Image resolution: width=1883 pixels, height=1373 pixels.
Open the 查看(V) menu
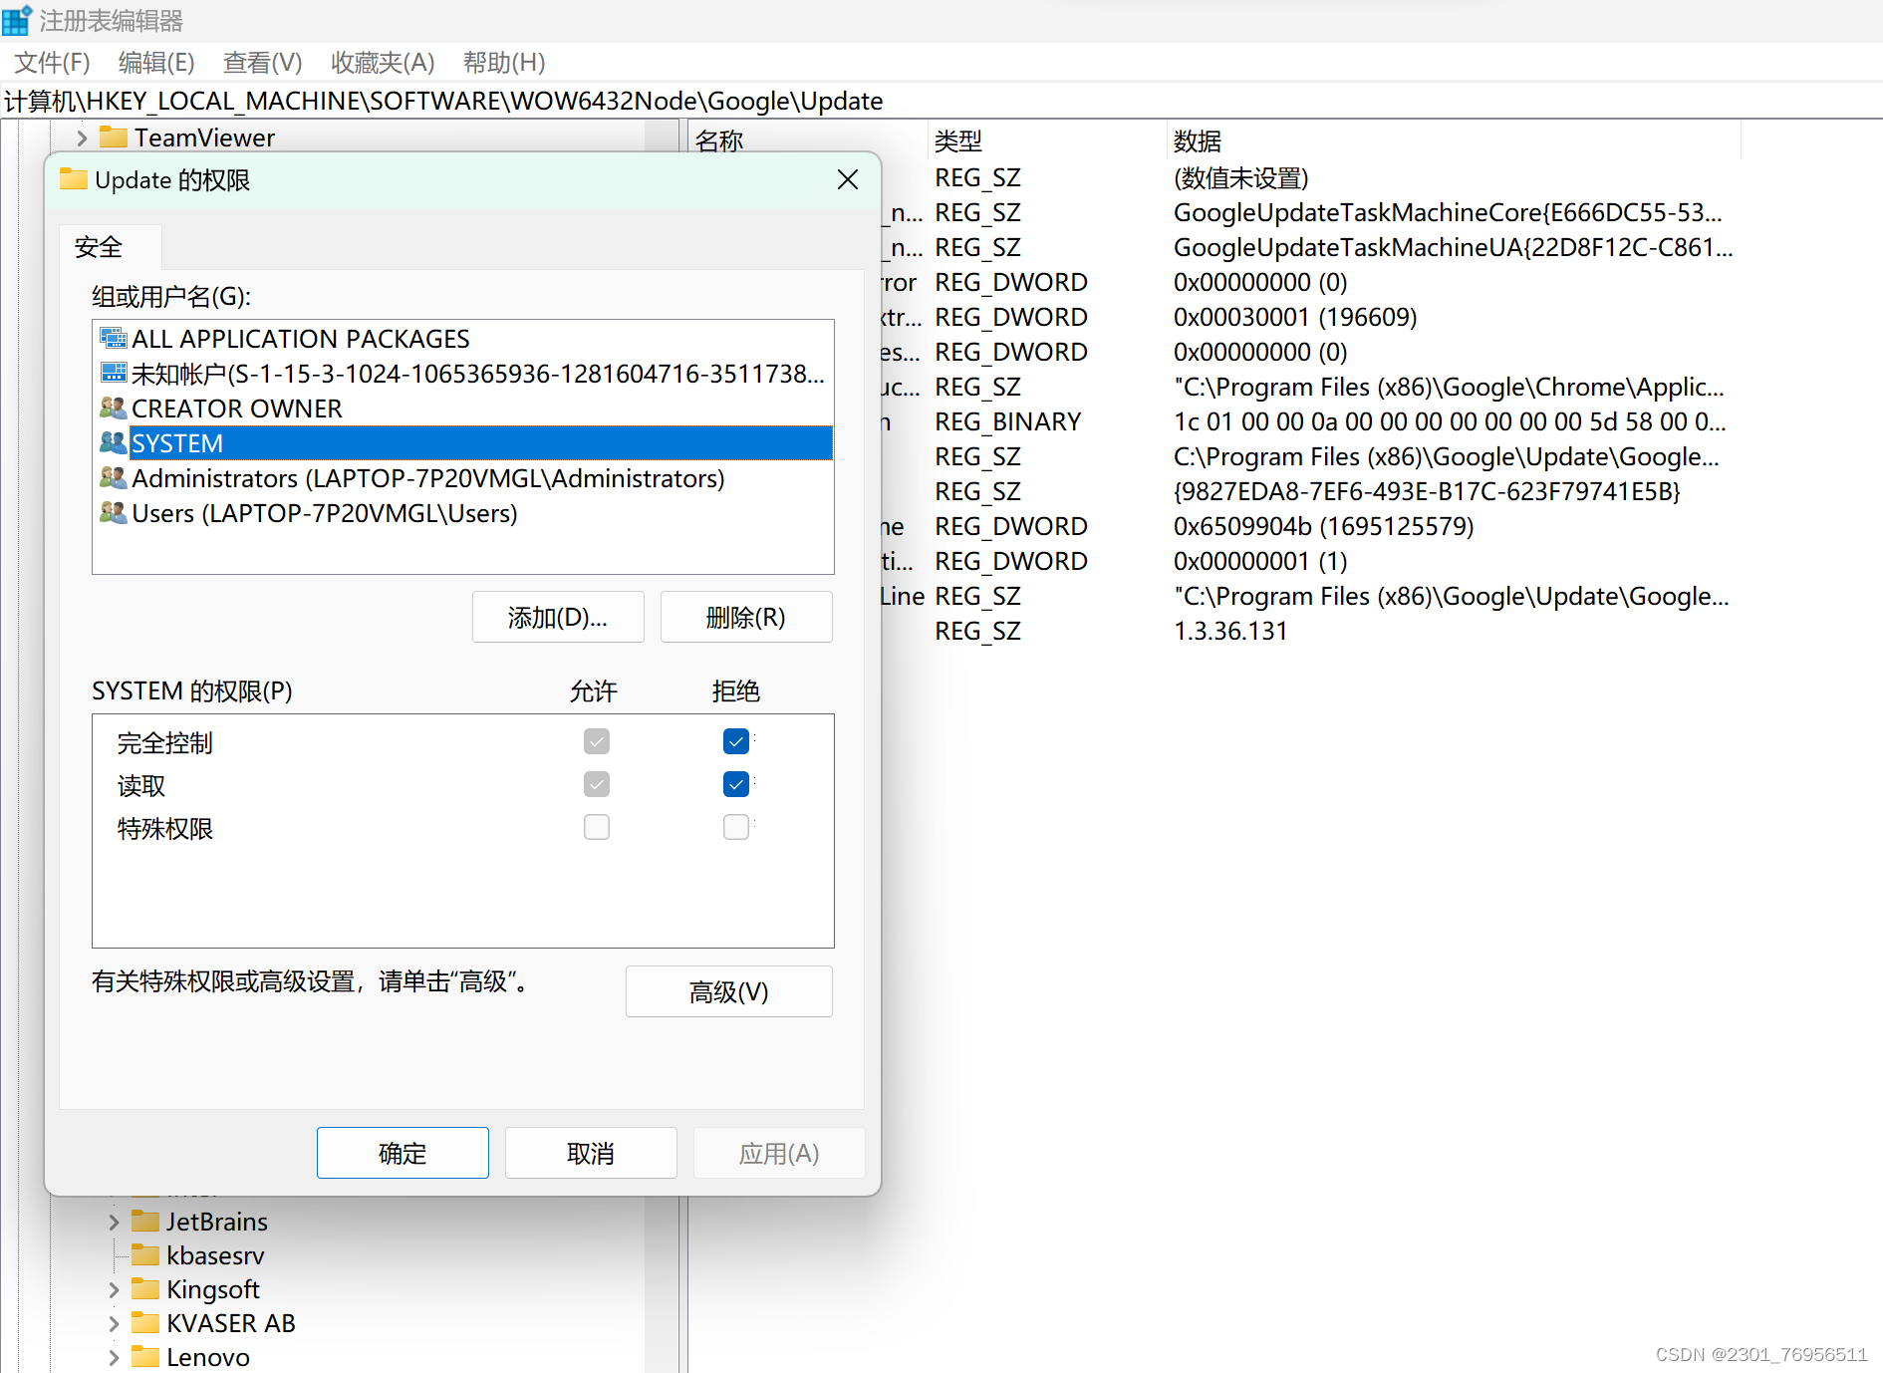(x=261, y=62)
